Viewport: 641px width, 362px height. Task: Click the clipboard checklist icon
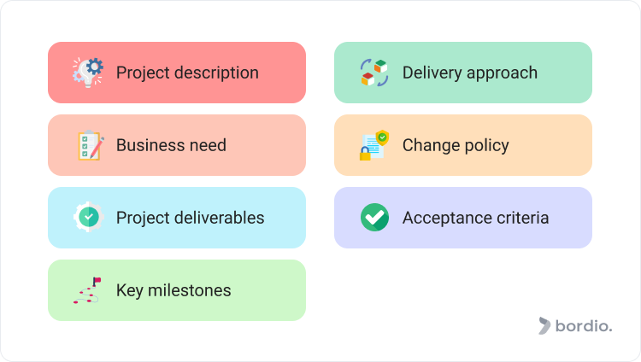pos(91,145)
